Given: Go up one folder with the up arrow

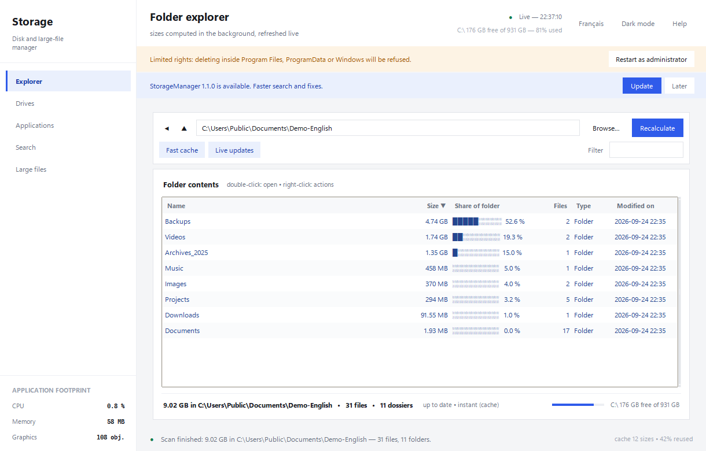Looking at the screenshot, I should 184,128.
